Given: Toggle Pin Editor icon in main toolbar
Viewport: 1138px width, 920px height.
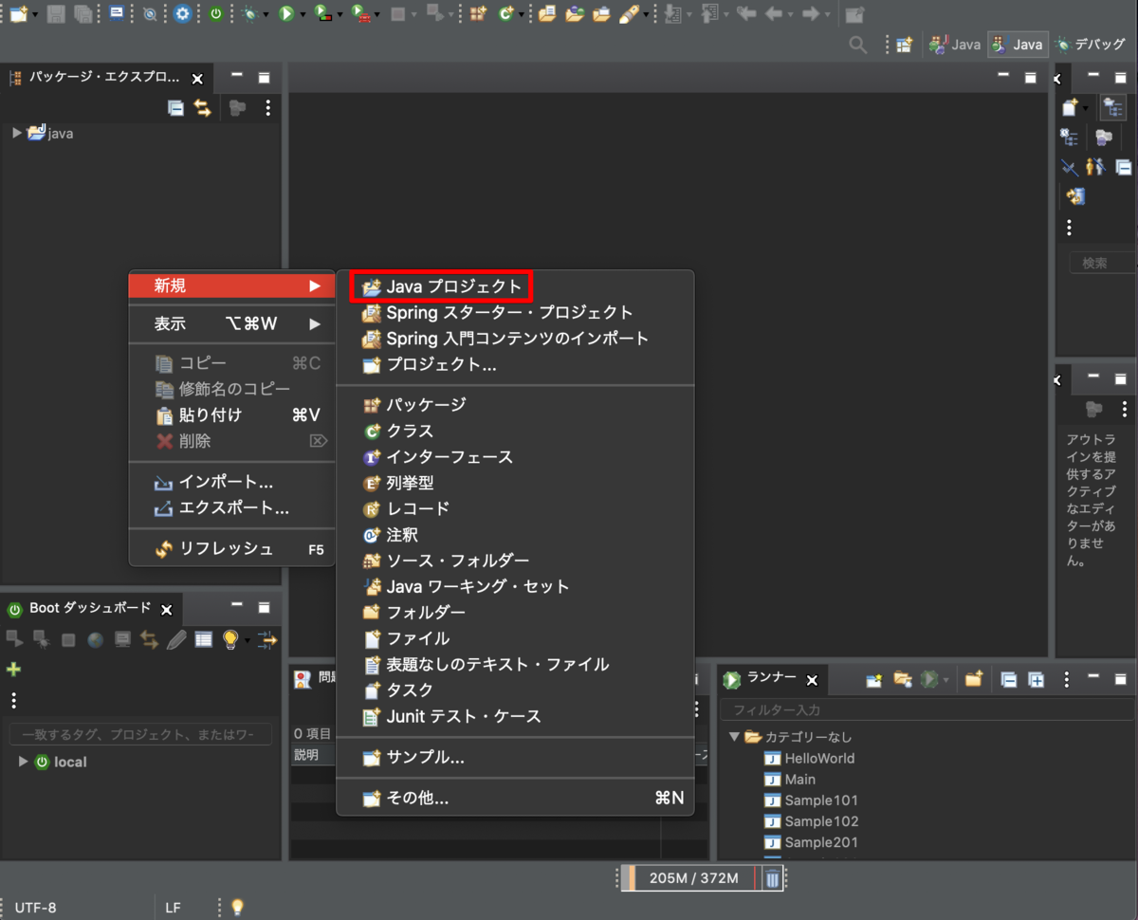Looking at the screenshot, I should click(x=854, y=14).
